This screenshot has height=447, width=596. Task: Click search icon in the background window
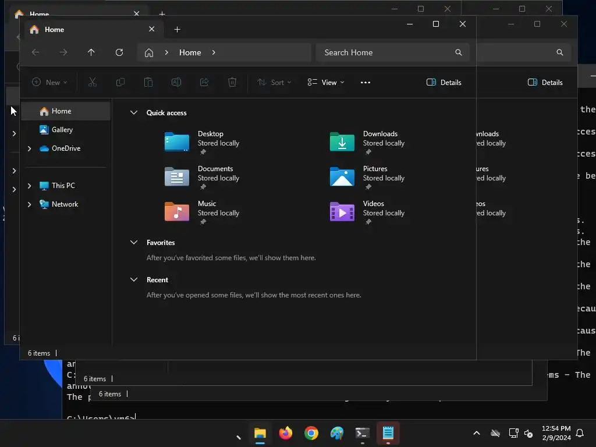559,52
